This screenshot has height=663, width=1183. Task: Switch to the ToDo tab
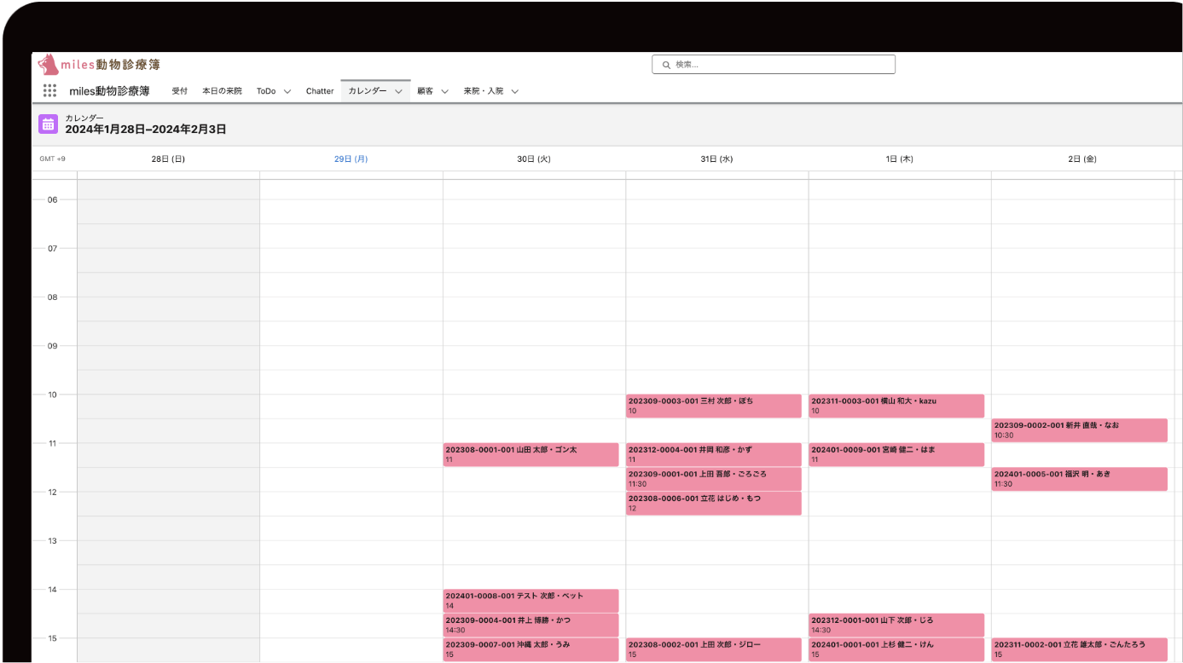coord(266,91)
